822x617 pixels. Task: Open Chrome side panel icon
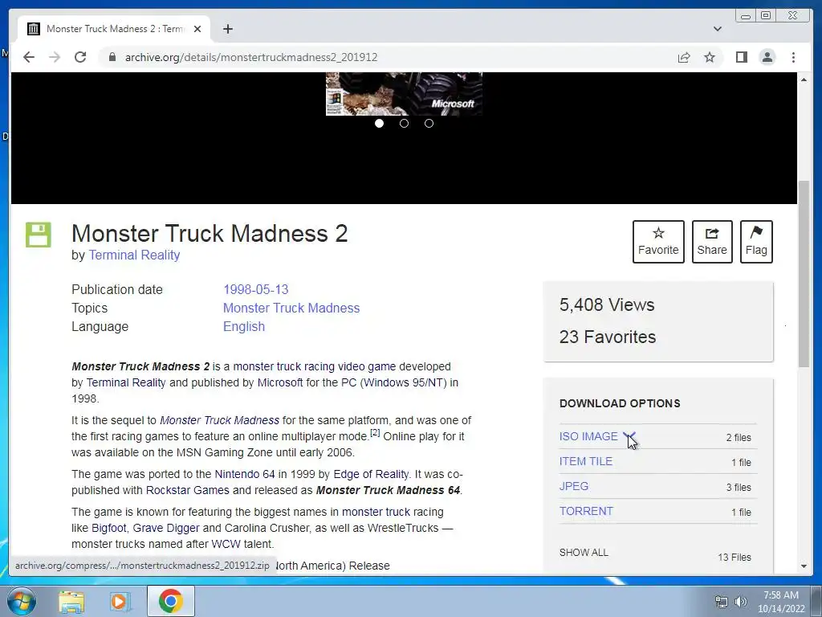point(741,57)
